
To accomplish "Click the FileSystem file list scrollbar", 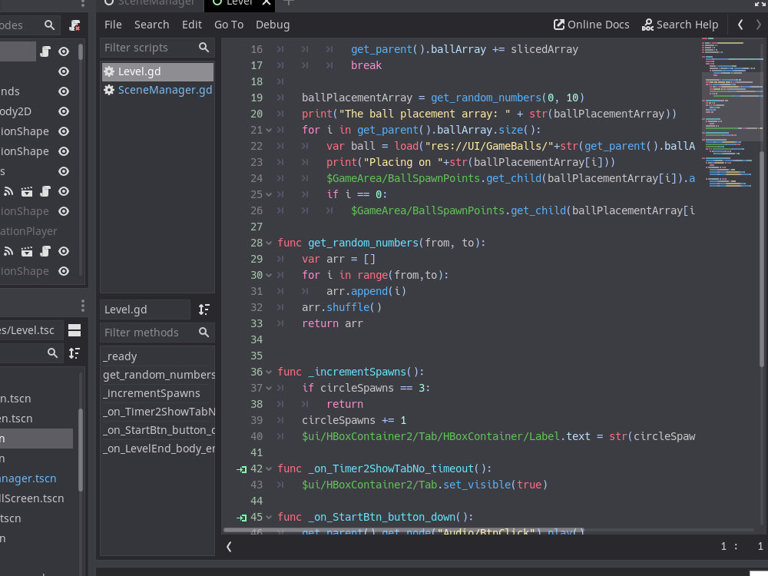I will point(81,449).
